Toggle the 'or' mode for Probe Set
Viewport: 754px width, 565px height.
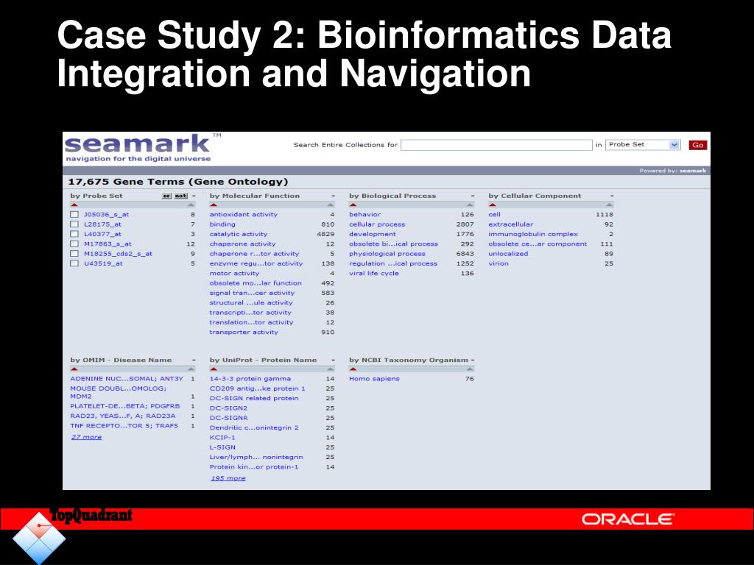166,196
